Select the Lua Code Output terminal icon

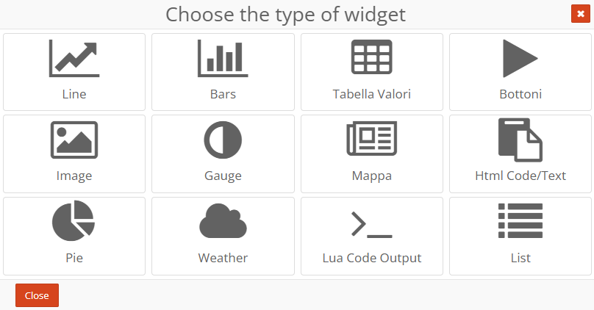(x=371, y=223)
